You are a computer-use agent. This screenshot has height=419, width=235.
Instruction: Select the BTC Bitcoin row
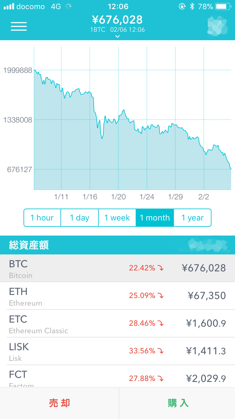point(118,268)
